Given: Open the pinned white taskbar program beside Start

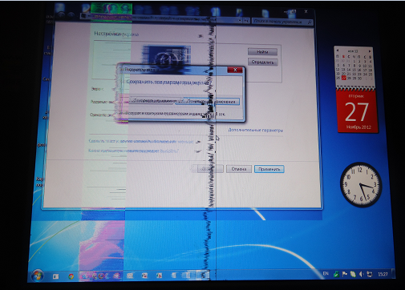Looking at the screenshot, I should [55, 276].
